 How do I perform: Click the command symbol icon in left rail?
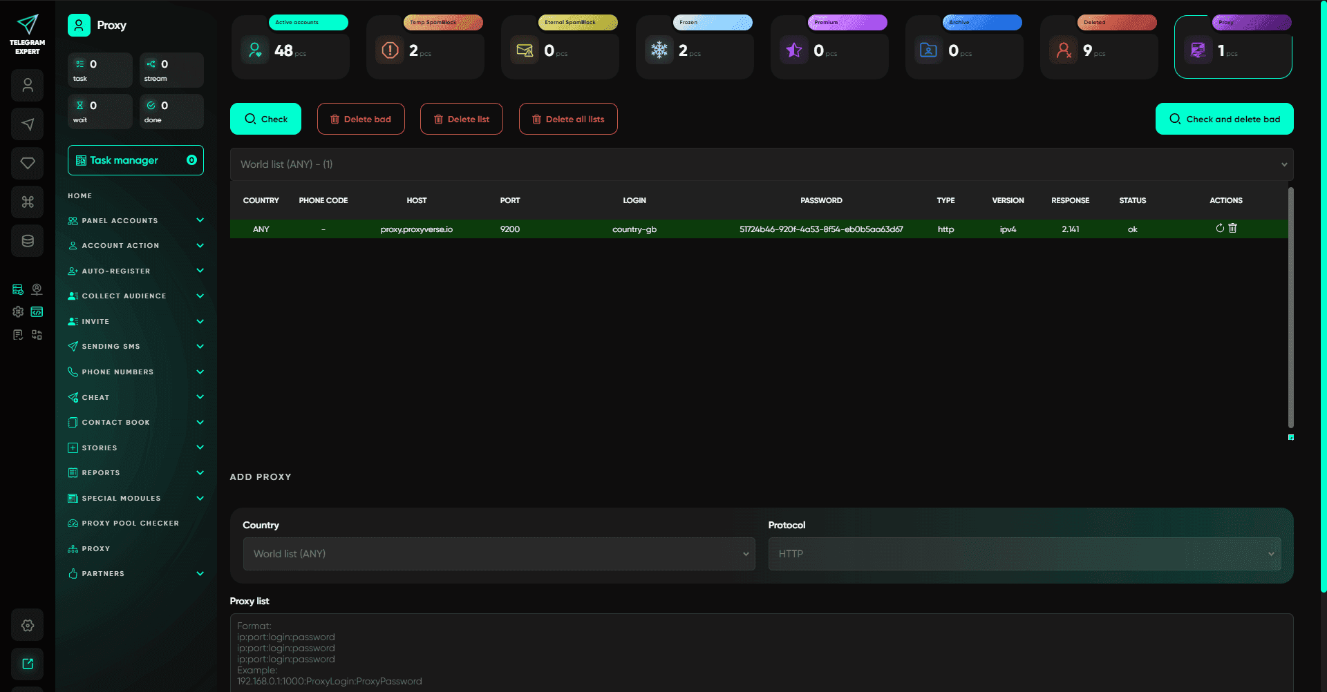[x=28, y=202]
